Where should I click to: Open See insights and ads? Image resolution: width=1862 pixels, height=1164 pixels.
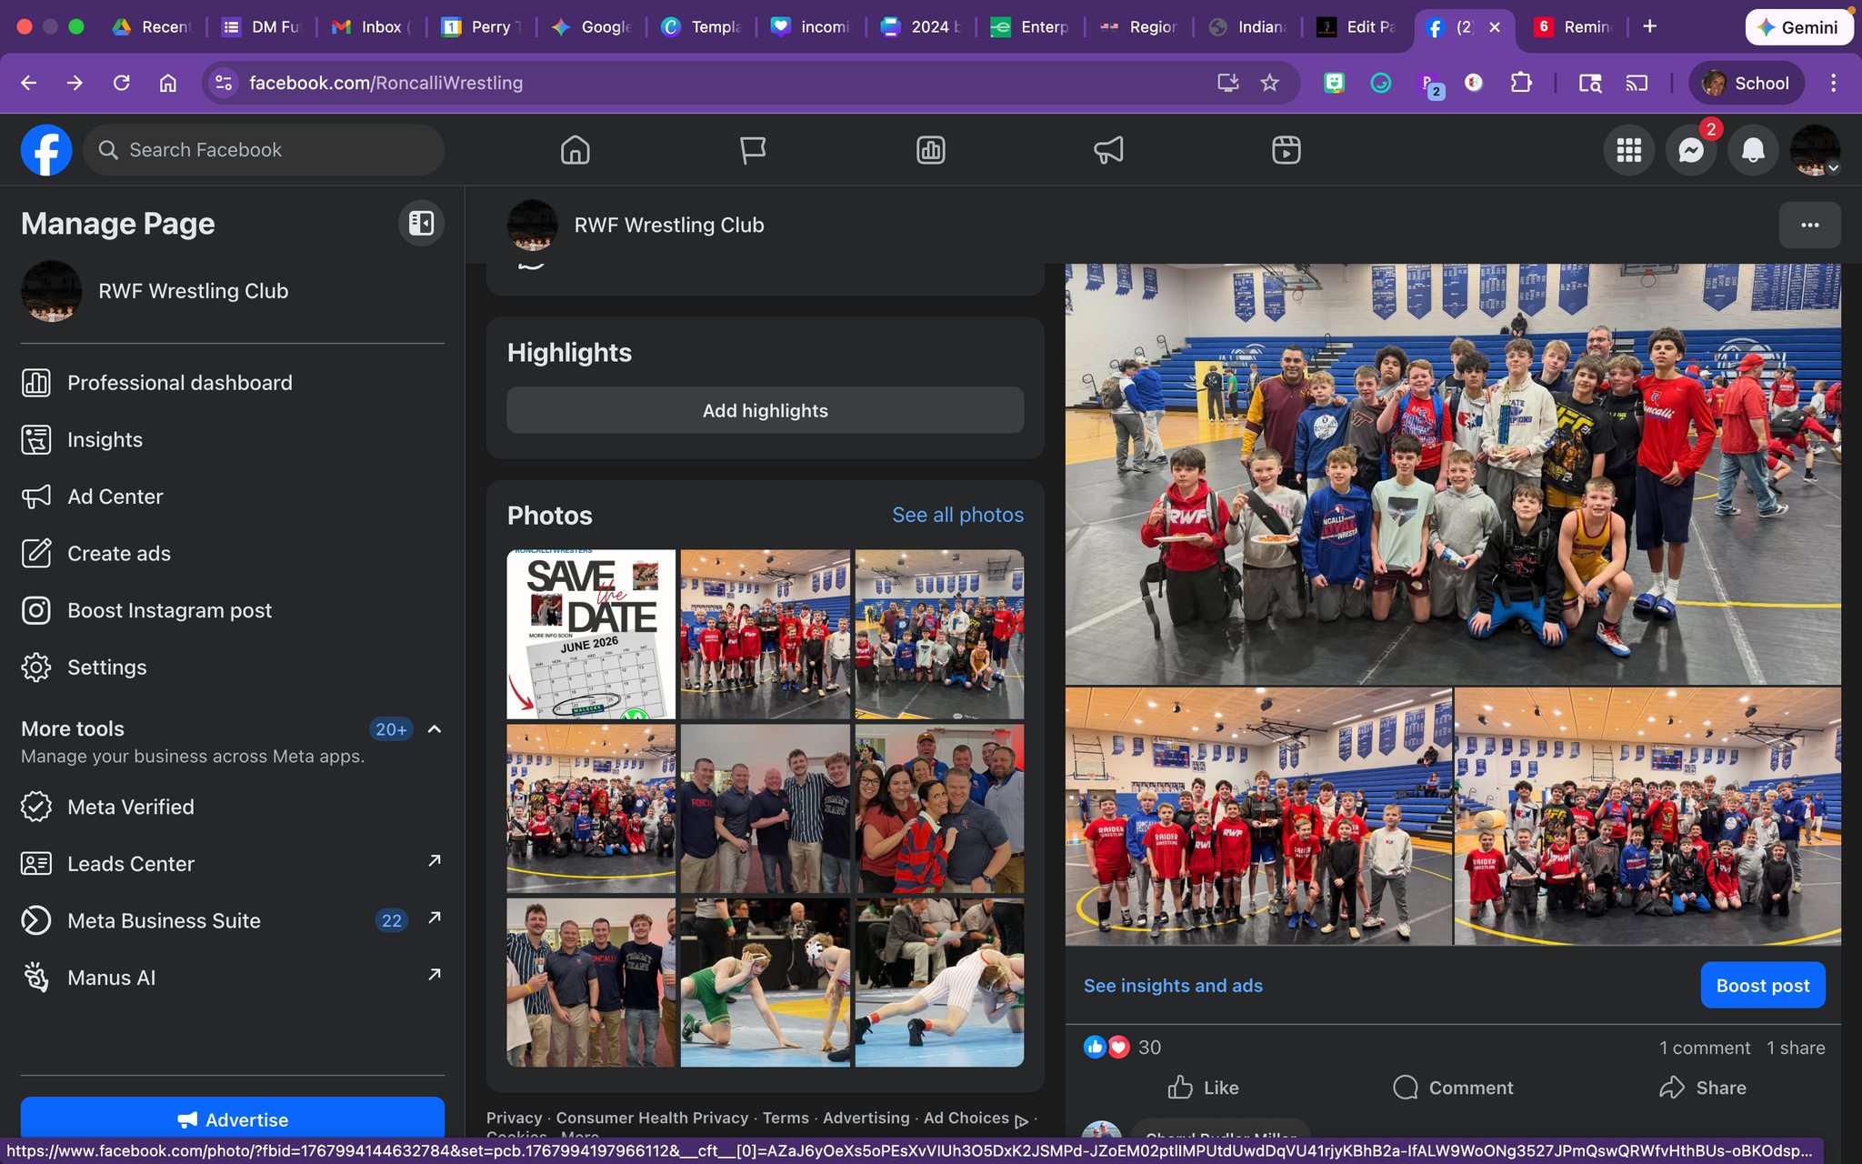click(1173, 986)
